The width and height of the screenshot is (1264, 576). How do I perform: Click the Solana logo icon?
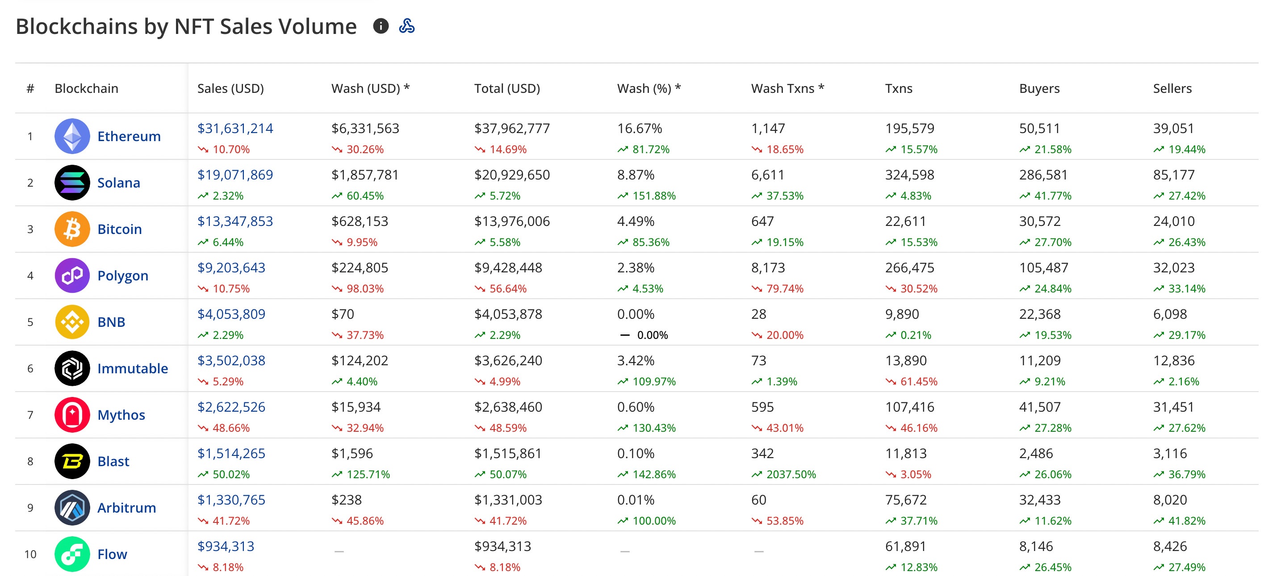tap(72, 183)
